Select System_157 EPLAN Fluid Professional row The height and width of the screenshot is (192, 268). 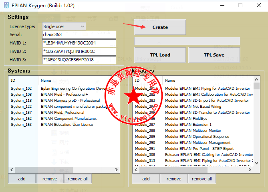point(64,113)
